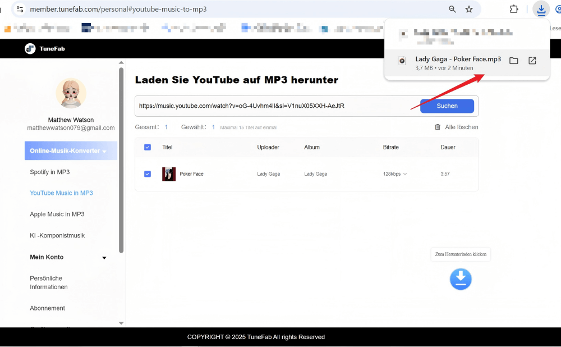Image resolution: width=561 pixels, height=347 pixels.
Task: Click the Lady Gaga album cell
Action: click(315, 174)
